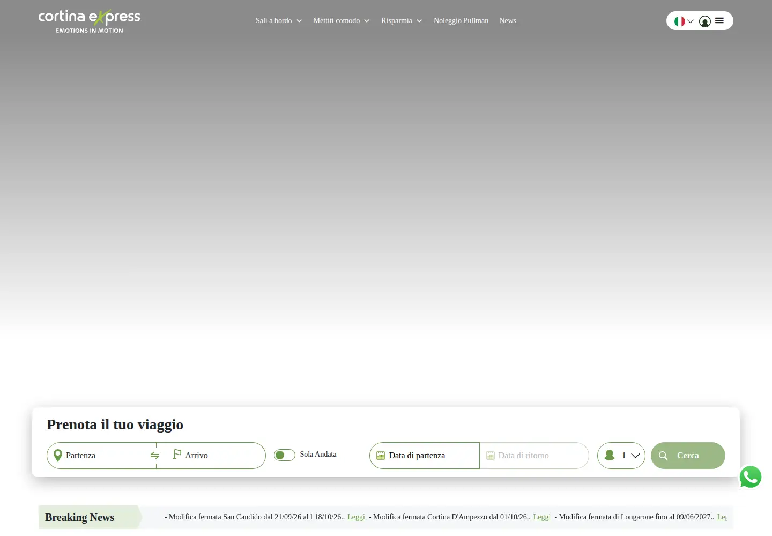
Task: Click Modifica fermata San Candido news text
Action: (255, 517)
